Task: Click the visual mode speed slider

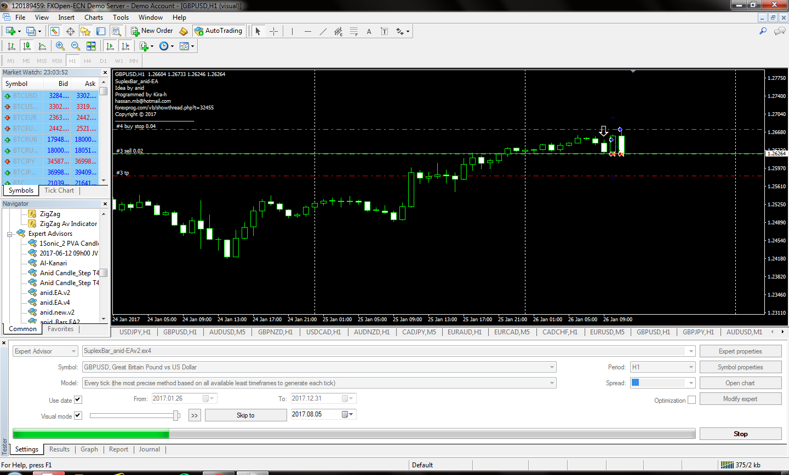Action: point(176,416)
